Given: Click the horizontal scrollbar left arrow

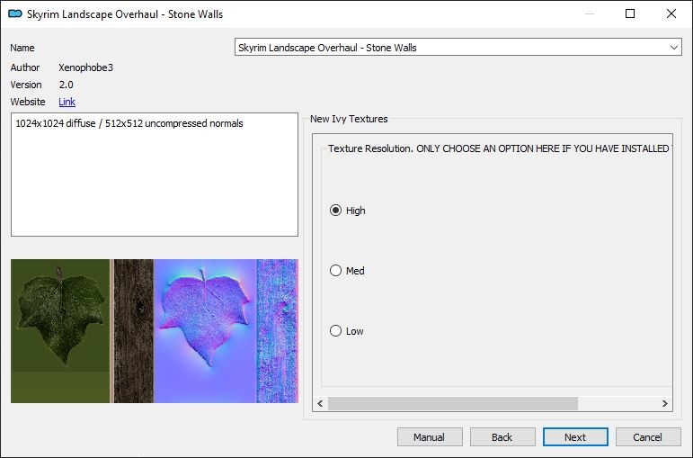Looking at the screenshot, I should [320, 404].
